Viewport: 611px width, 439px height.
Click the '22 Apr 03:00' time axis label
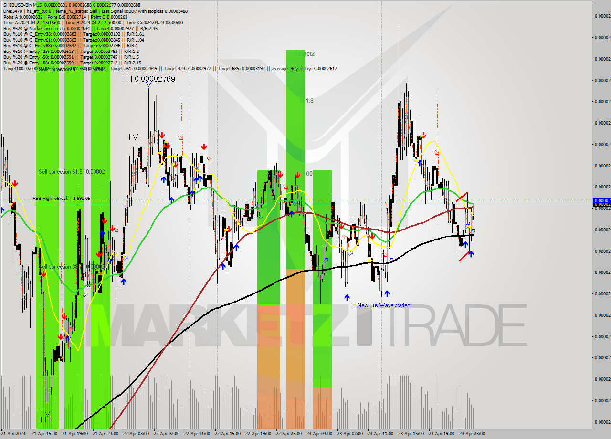pos(136,434)
